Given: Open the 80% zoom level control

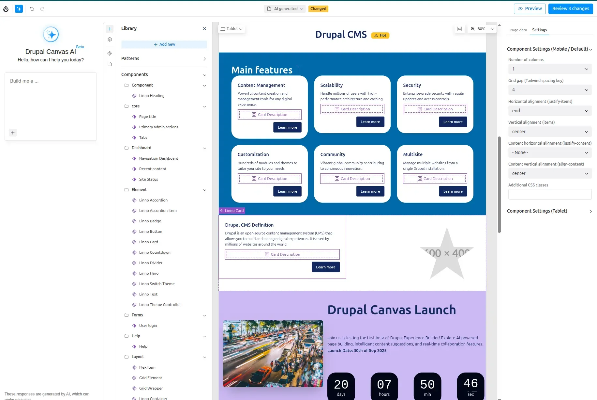Looking at the screenshot, I should [x=482, y=29].
